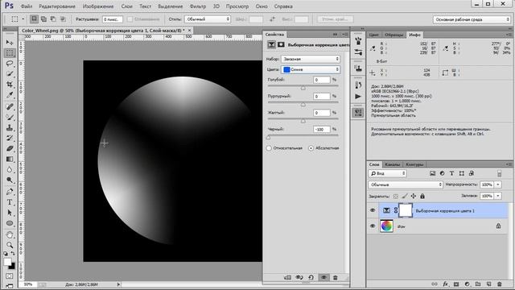Viewport: 515px width, 290px height.
Task: Filter layers by pixel layers icon
Action: click(432, 173)
